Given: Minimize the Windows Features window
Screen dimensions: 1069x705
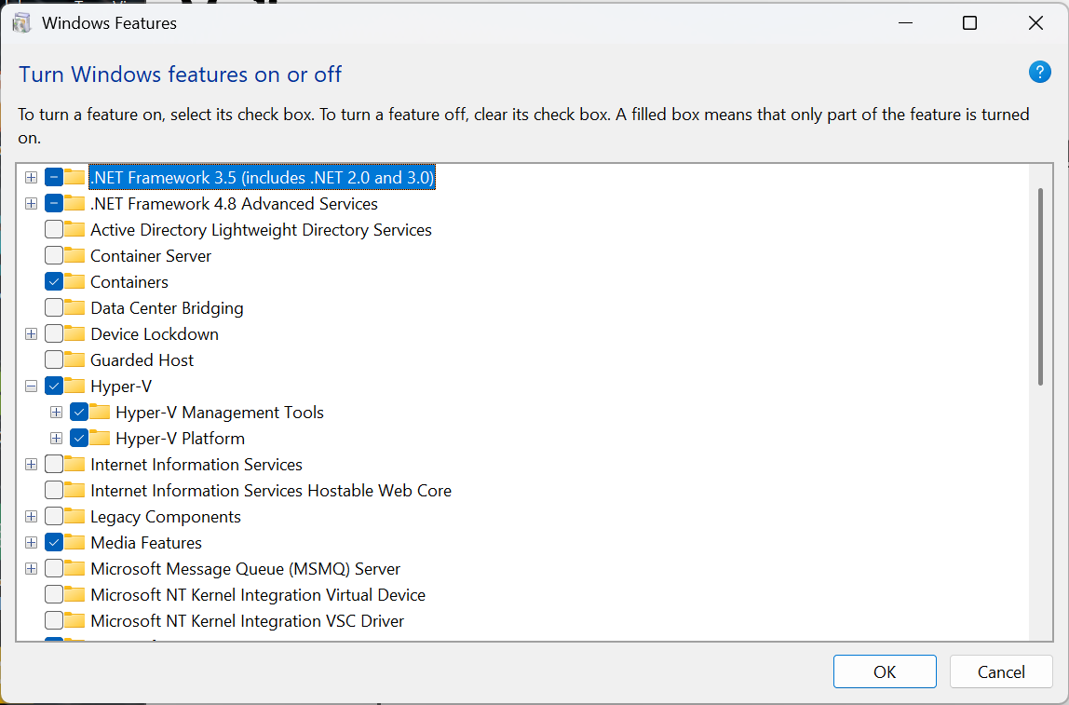Looking at the screenshot, I should tap(905, 22).
